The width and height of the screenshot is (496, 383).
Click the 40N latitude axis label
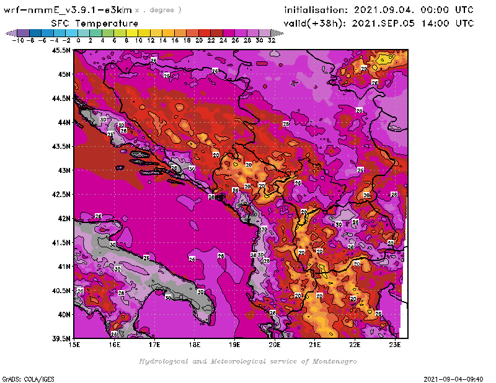pyautogui.click(x=64, y=315)
